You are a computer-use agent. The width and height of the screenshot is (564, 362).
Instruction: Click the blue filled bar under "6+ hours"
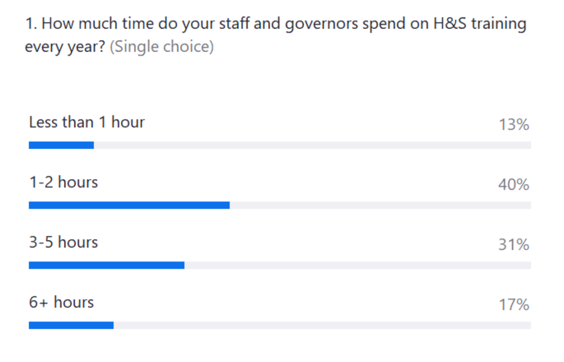[71, 325]
